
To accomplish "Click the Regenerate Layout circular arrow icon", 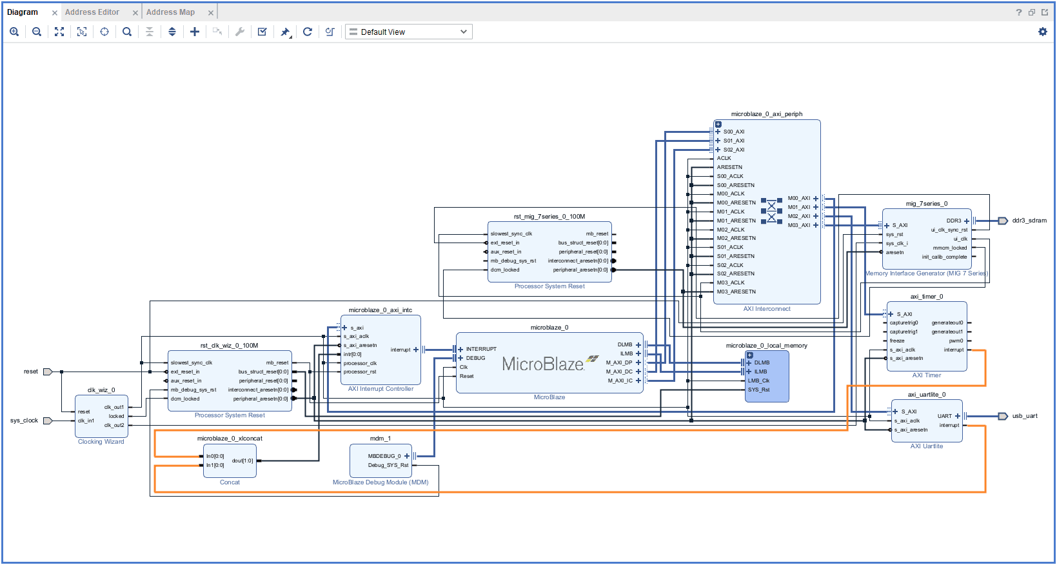I will 308,32.
